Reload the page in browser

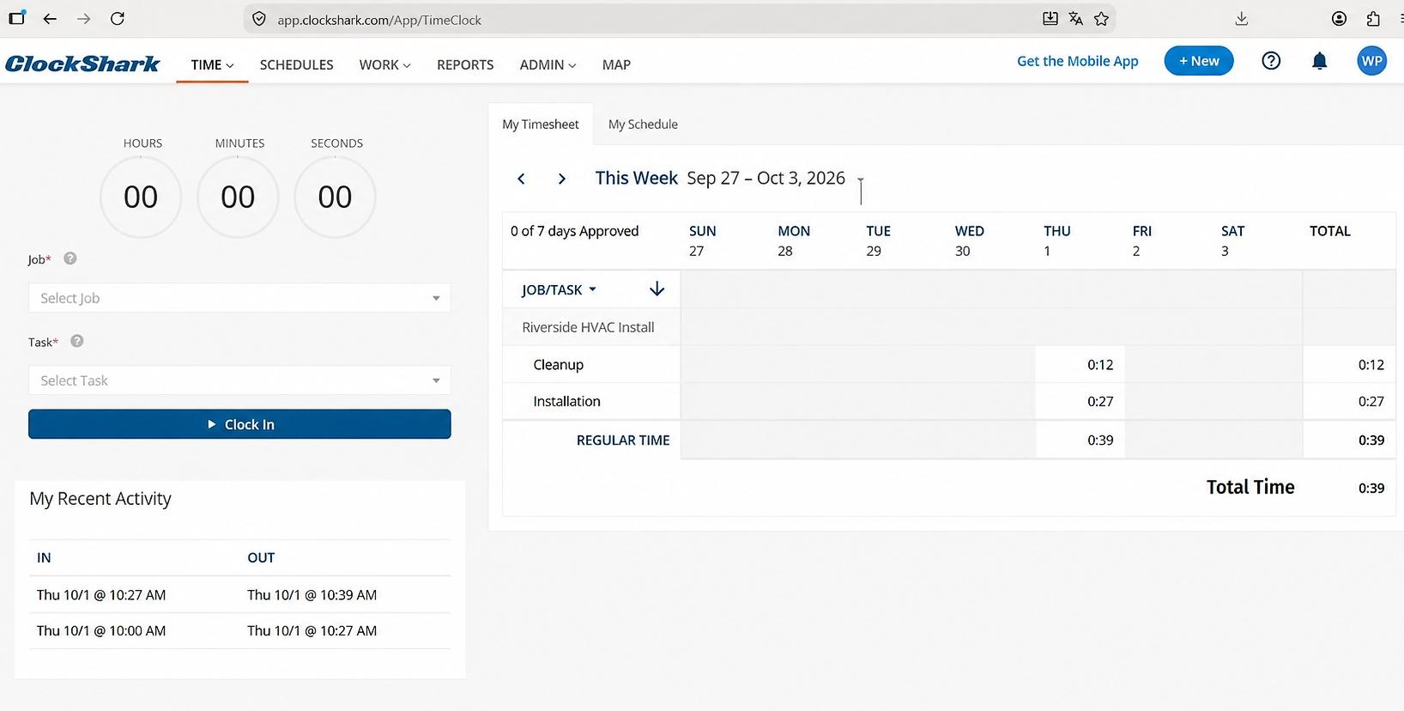pyautogui.click(x=118, y=19)
